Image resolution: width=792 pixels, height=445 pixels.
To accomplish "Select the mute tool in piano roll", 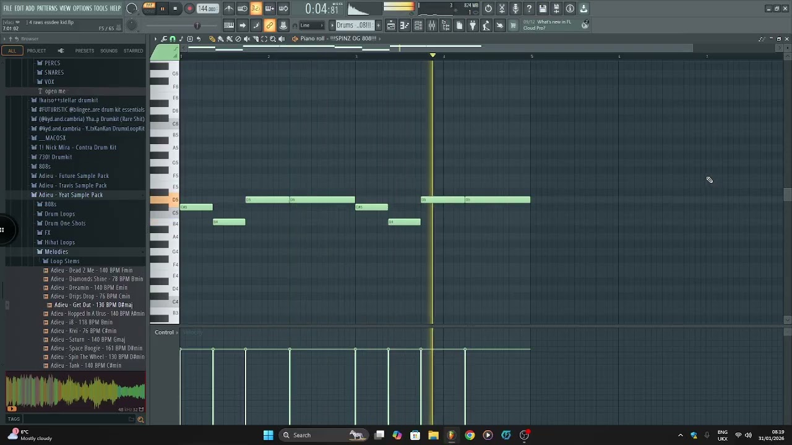I will pos(247,39).
